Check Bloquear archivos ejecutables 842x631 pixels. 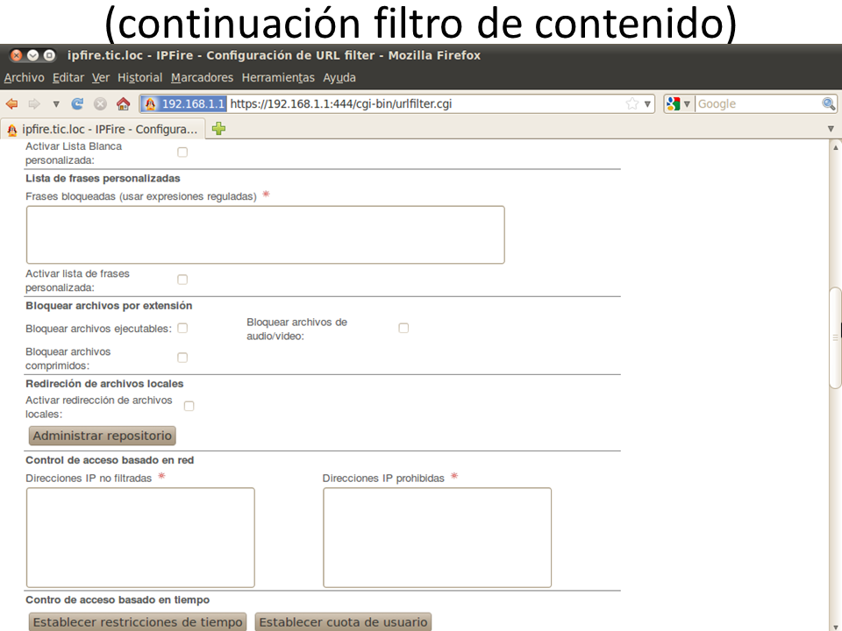(x=182, y=328)
